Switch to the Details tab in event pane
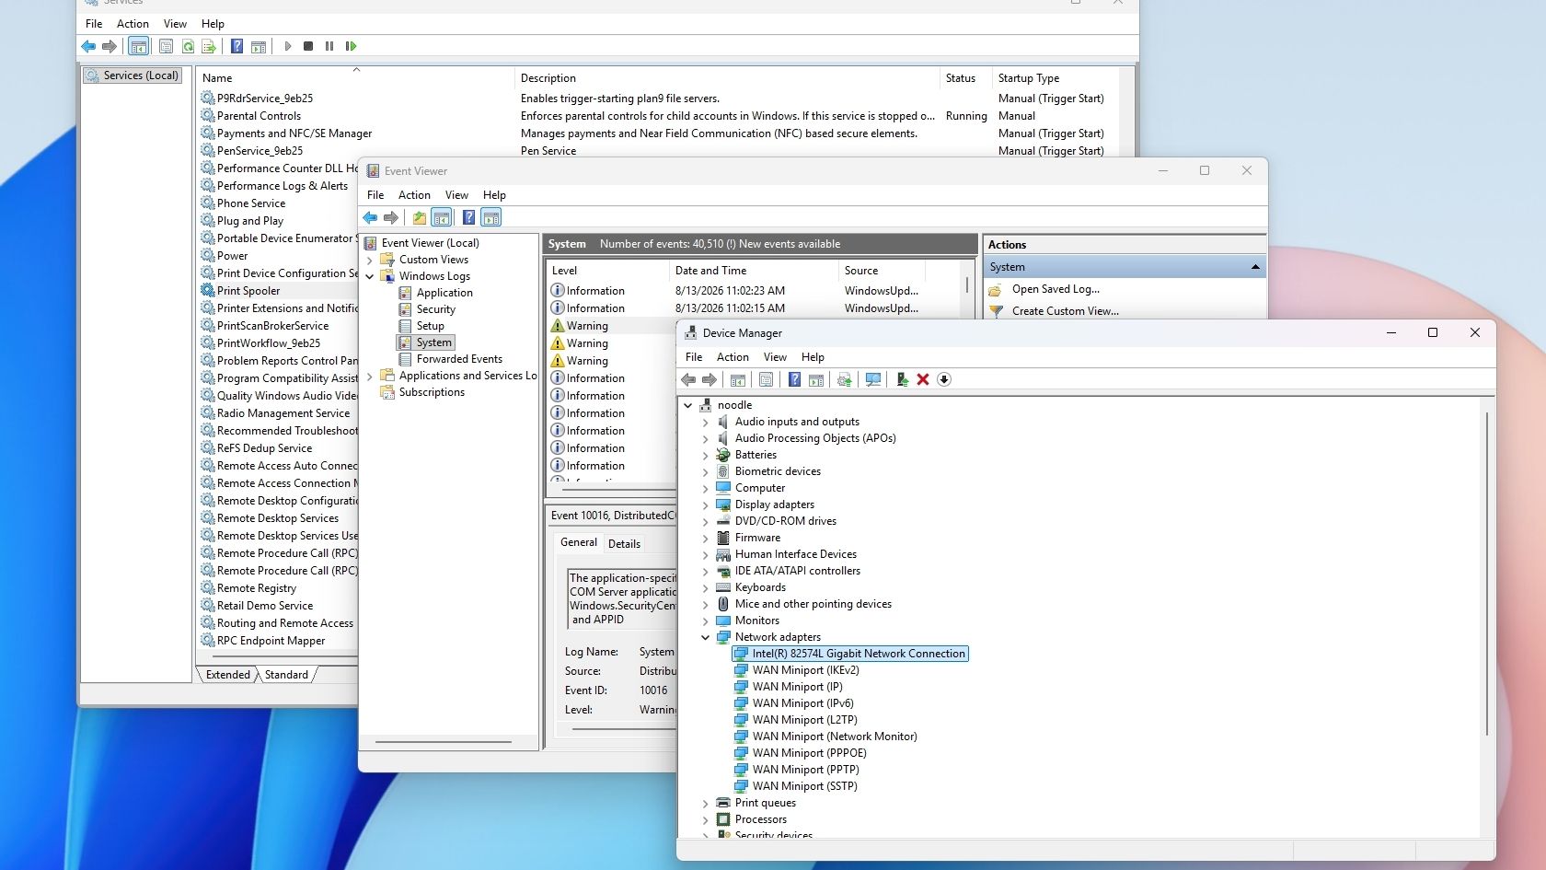Image resolution: width=1546 pixels, height=870 pixels. (624, 544)
